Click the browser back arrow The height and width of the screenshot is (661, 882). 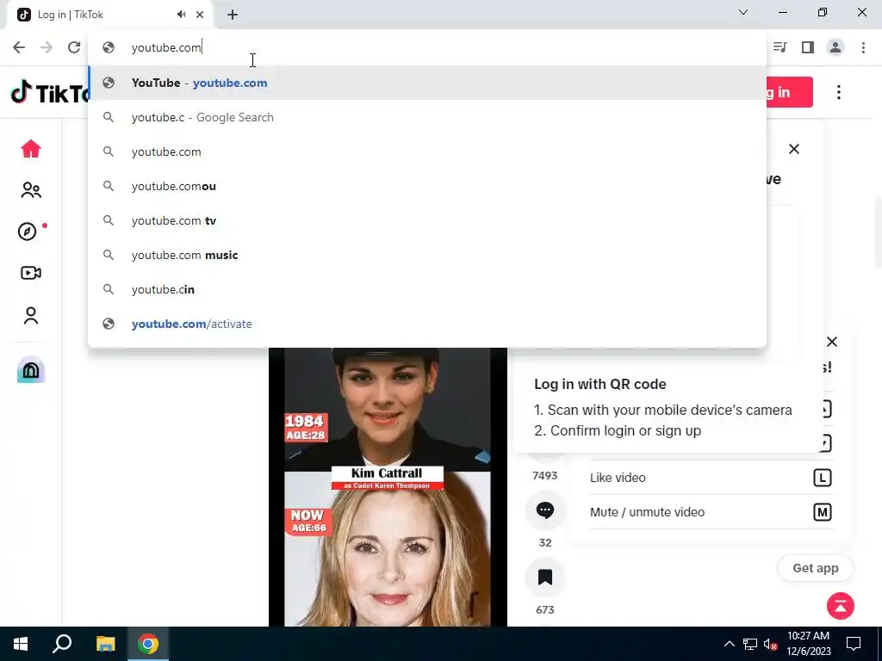pos(19,47)
